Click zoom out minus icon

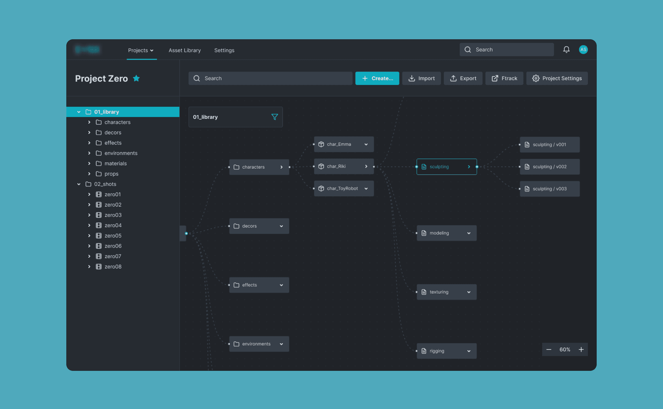tap(549, 350)
